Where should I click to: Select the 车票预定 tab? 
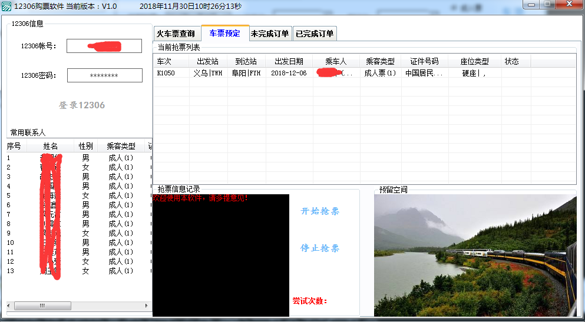point(224,33)
